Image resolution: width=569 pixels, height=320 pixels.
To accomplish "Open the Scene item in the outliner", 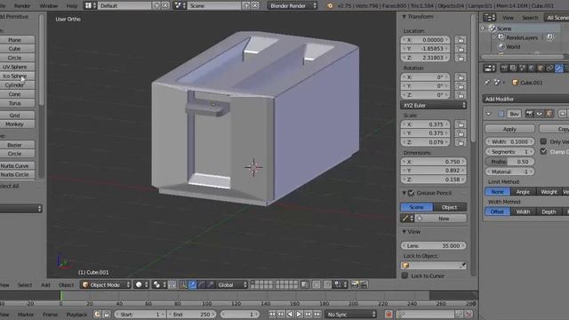I will (x=504, y=28).
